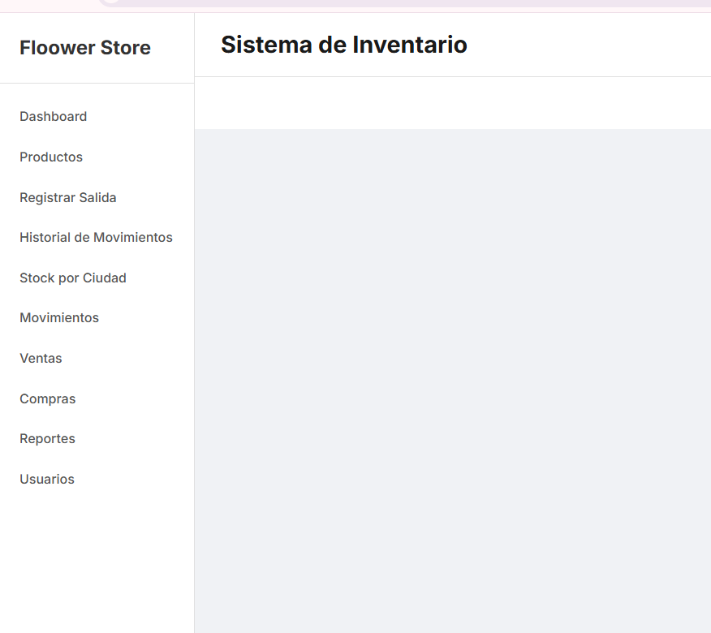Open the Ventas section
Image resolution: width=711 pixels, height=633 pixels.
pyautogui.click(x=41, y=359)
